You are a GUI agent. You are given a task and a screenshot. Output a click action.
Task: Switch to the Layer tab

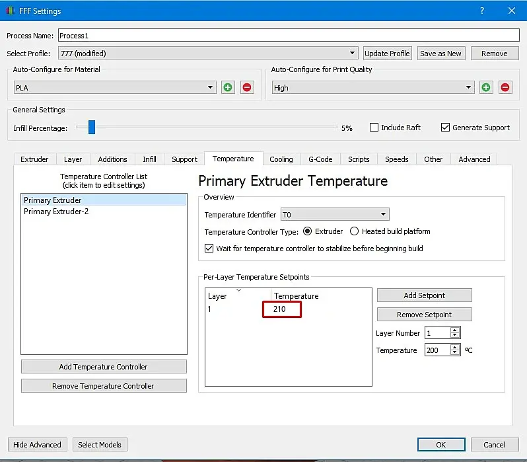[73, 159]
